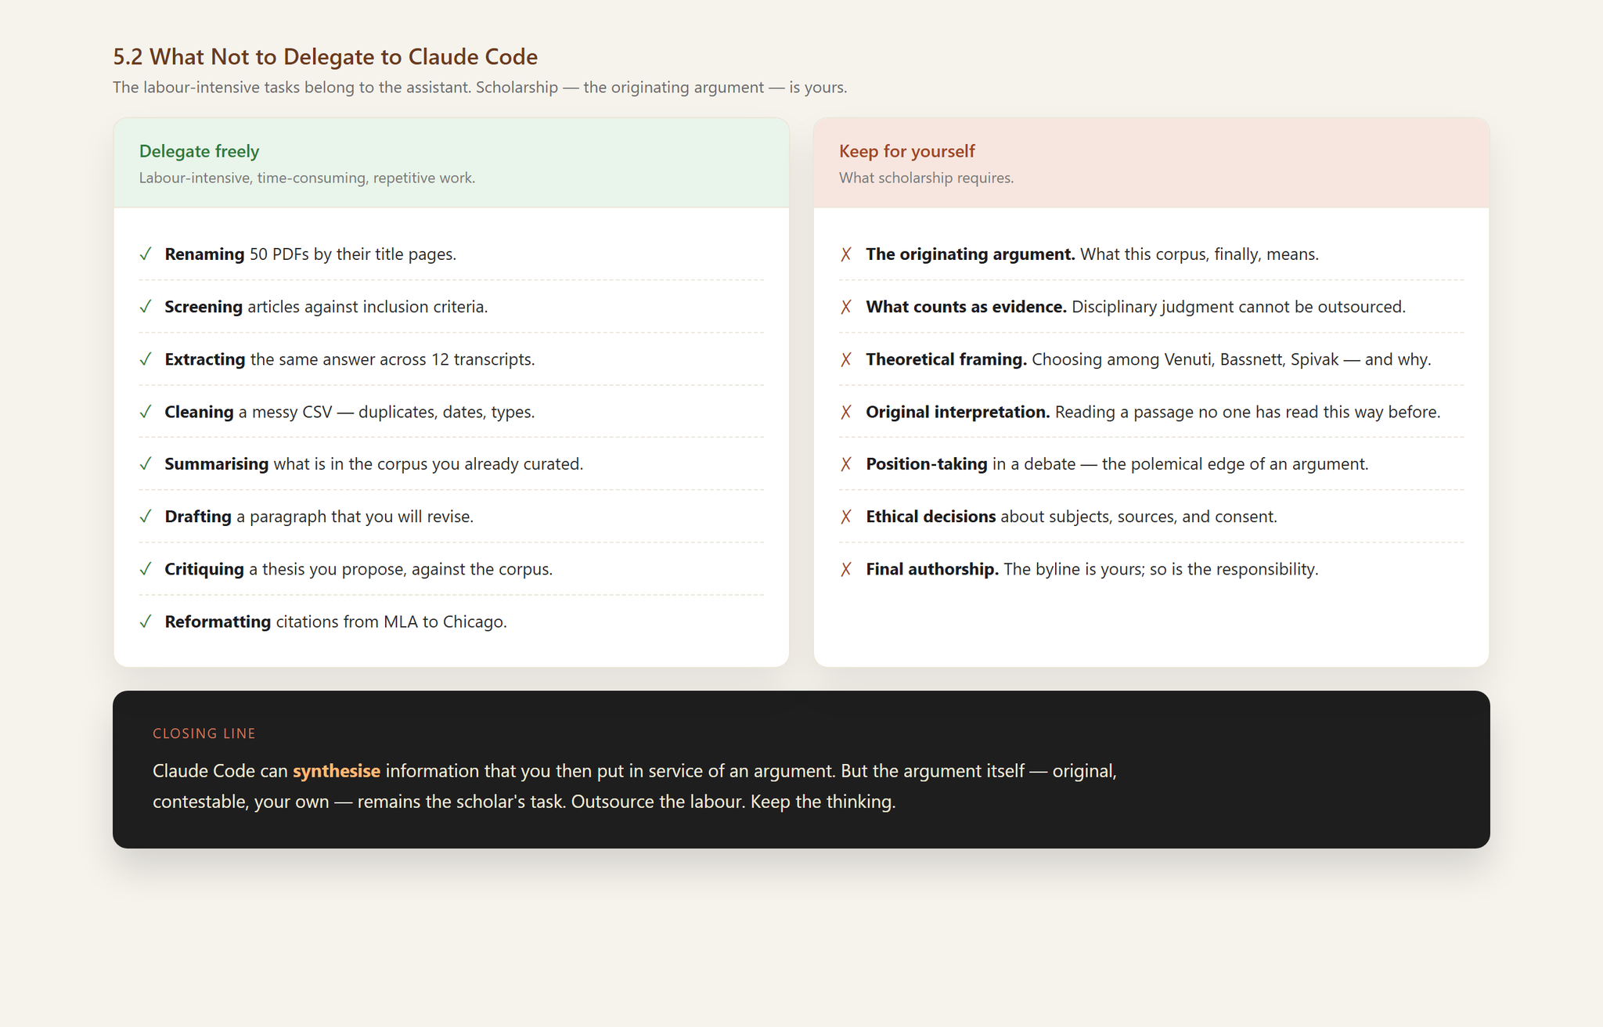Click the X mark next to Position-taking
The image size is (1603, 1027).
tap(846, 464)
